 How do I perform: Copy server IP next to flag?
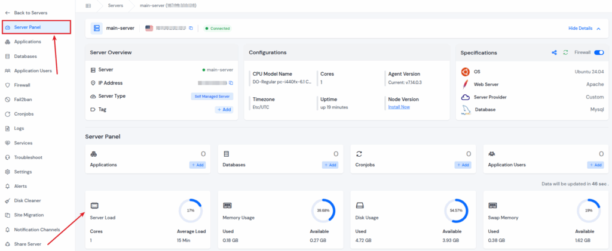pyautogui.click(x=191, y=28)
